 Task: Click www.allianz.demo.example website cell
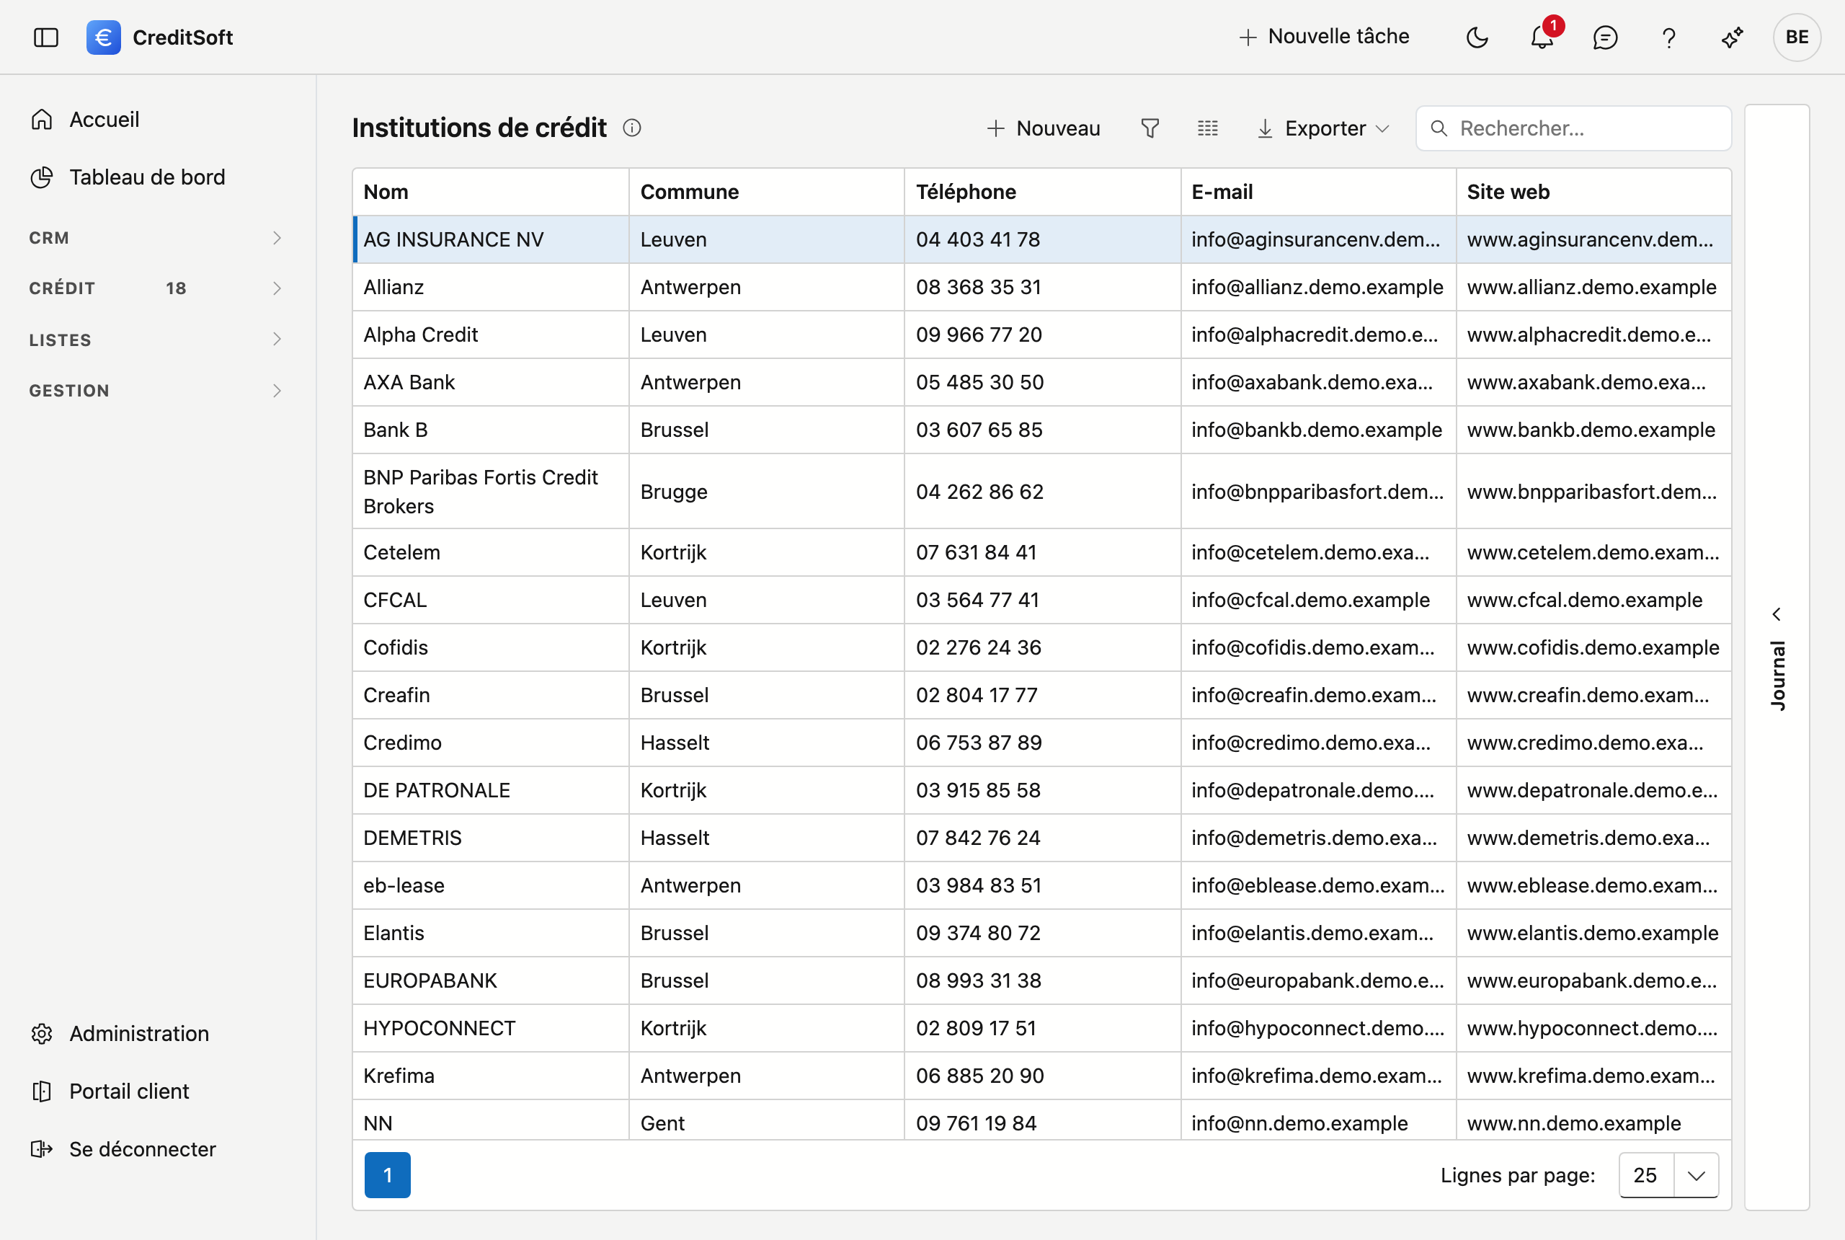point(1593,287)
